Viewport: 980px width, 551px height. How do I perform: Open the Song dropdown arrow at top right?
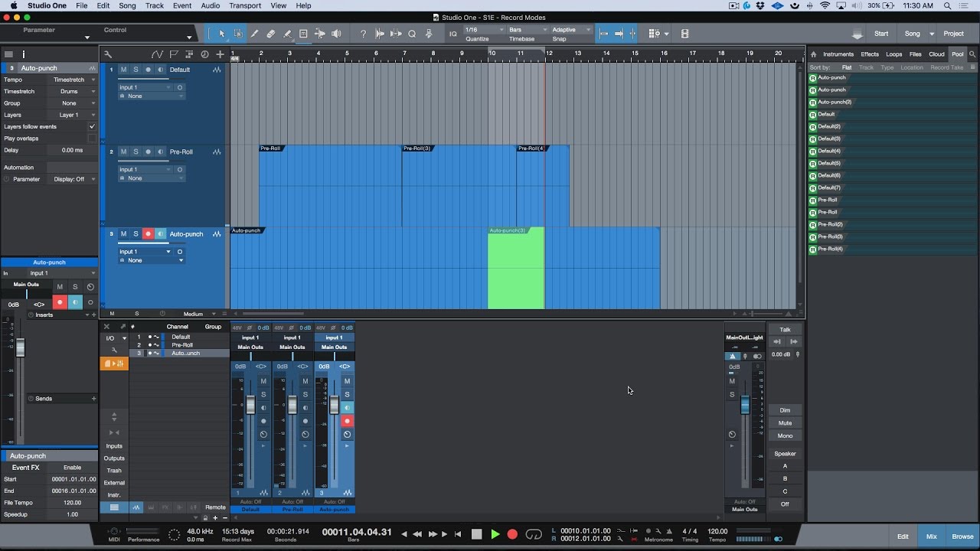pos(932,34)
